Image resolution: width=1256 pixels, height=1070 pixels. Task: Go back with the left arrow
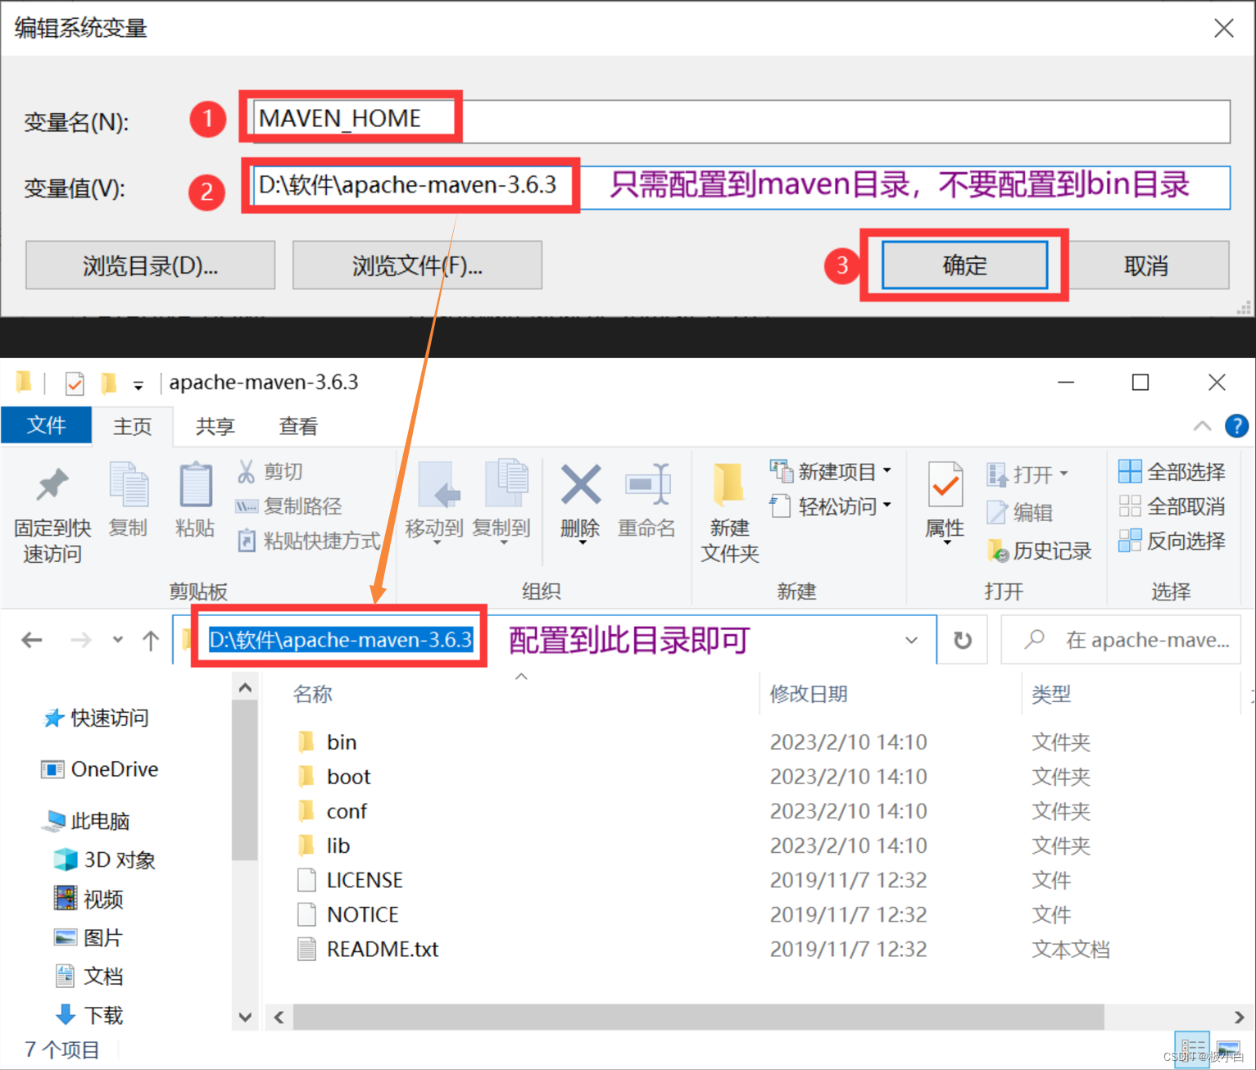pyautogui.click(x=32, y=640)
